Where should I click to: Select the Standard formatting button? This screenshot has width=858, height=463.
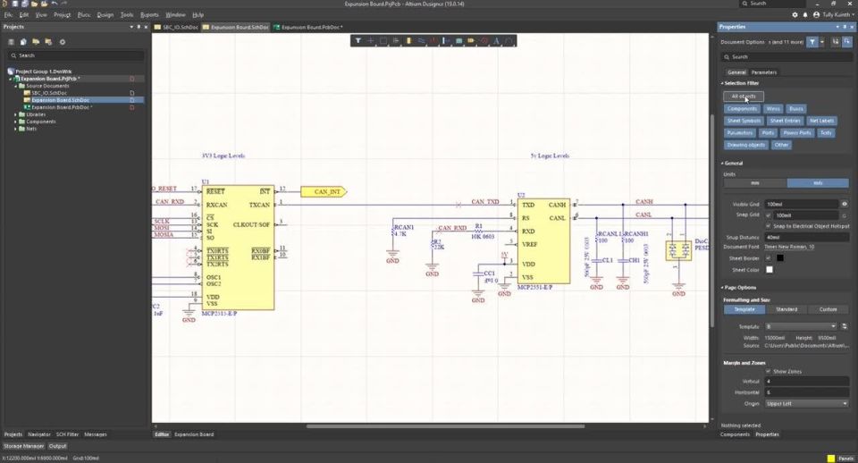[786, 309]
